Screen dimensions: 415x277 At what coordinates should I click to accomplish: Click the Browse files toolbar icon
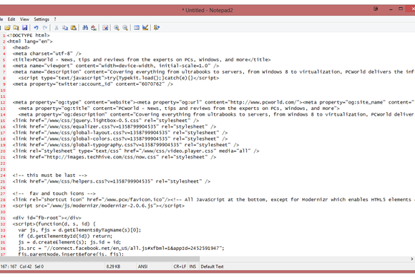tap(16, 27)
